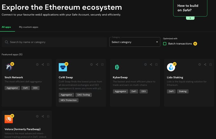Share the Velora app
216x139 pixels.
coord(43,116)
